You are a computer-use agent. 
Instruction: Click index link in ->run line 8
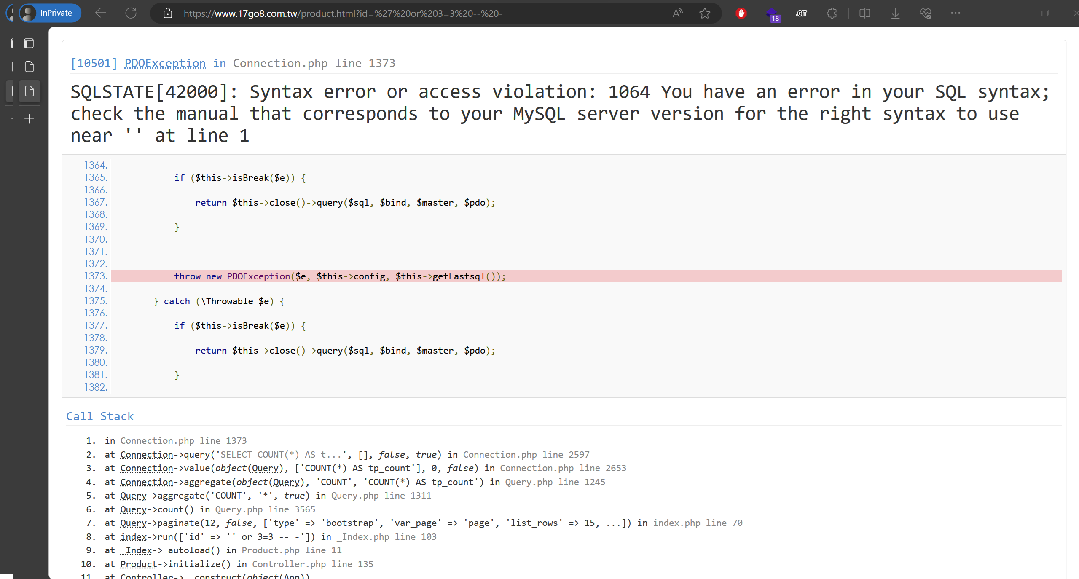[x=133, y=537]
